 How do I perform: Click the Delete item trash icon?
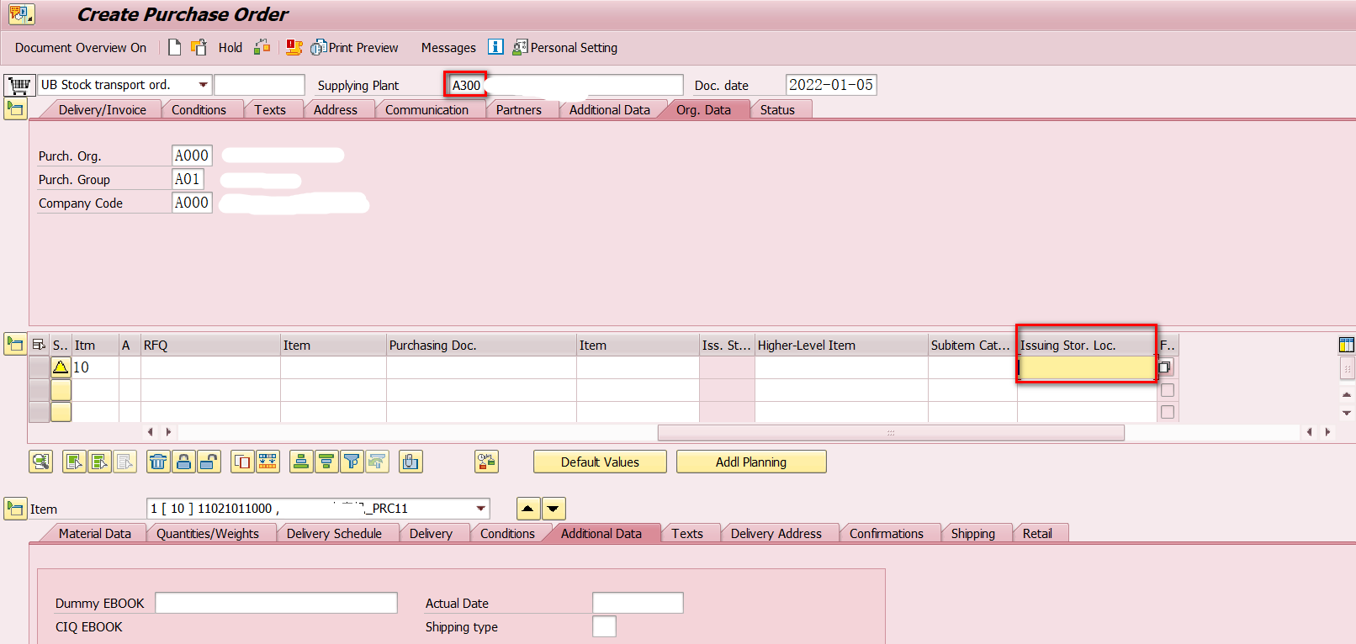(x=158, y=462)
